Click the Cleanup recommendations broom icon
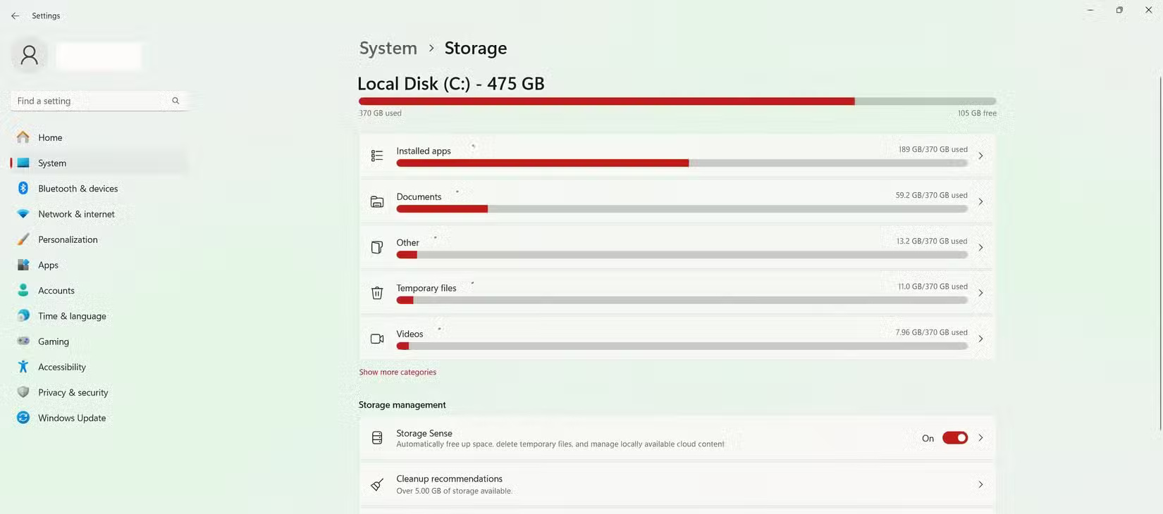 click(377, 484)
